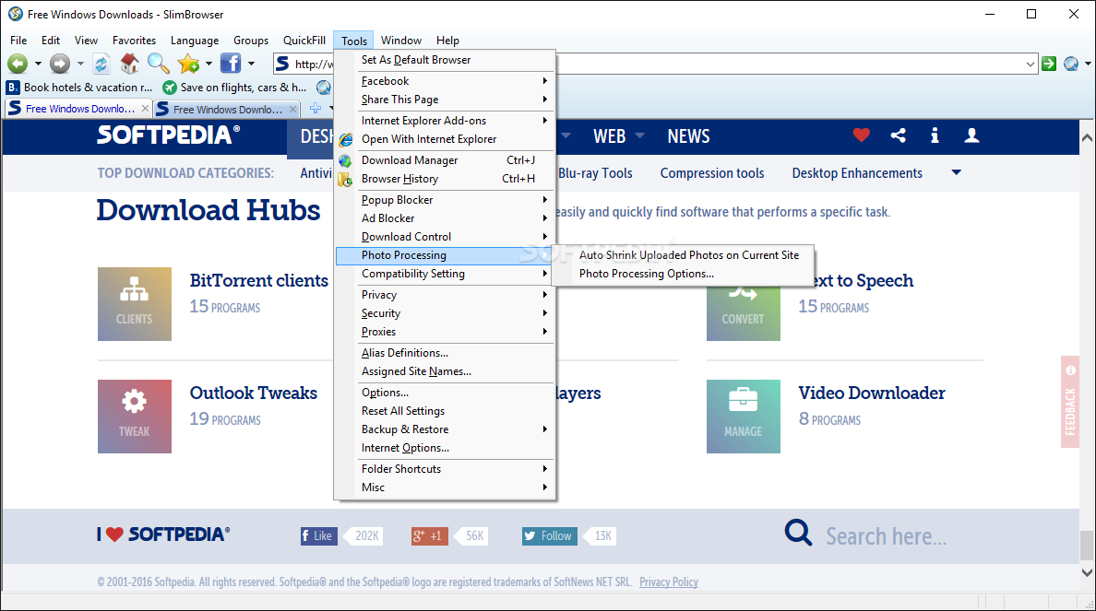1096x611 pixels.
Task: Open the Favorites star dropdown arrow
Action: click(x=208, y=64)
